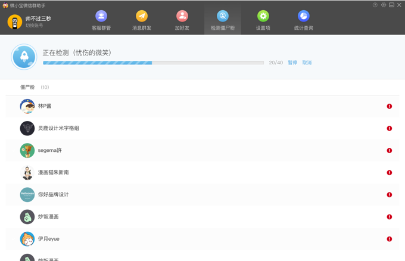Screen dimensions: 405x261
Task: Select the name 炒饭漫画 in the row with 伊月eyue below it
Action: pyautogui.click(x=48, y=216)
